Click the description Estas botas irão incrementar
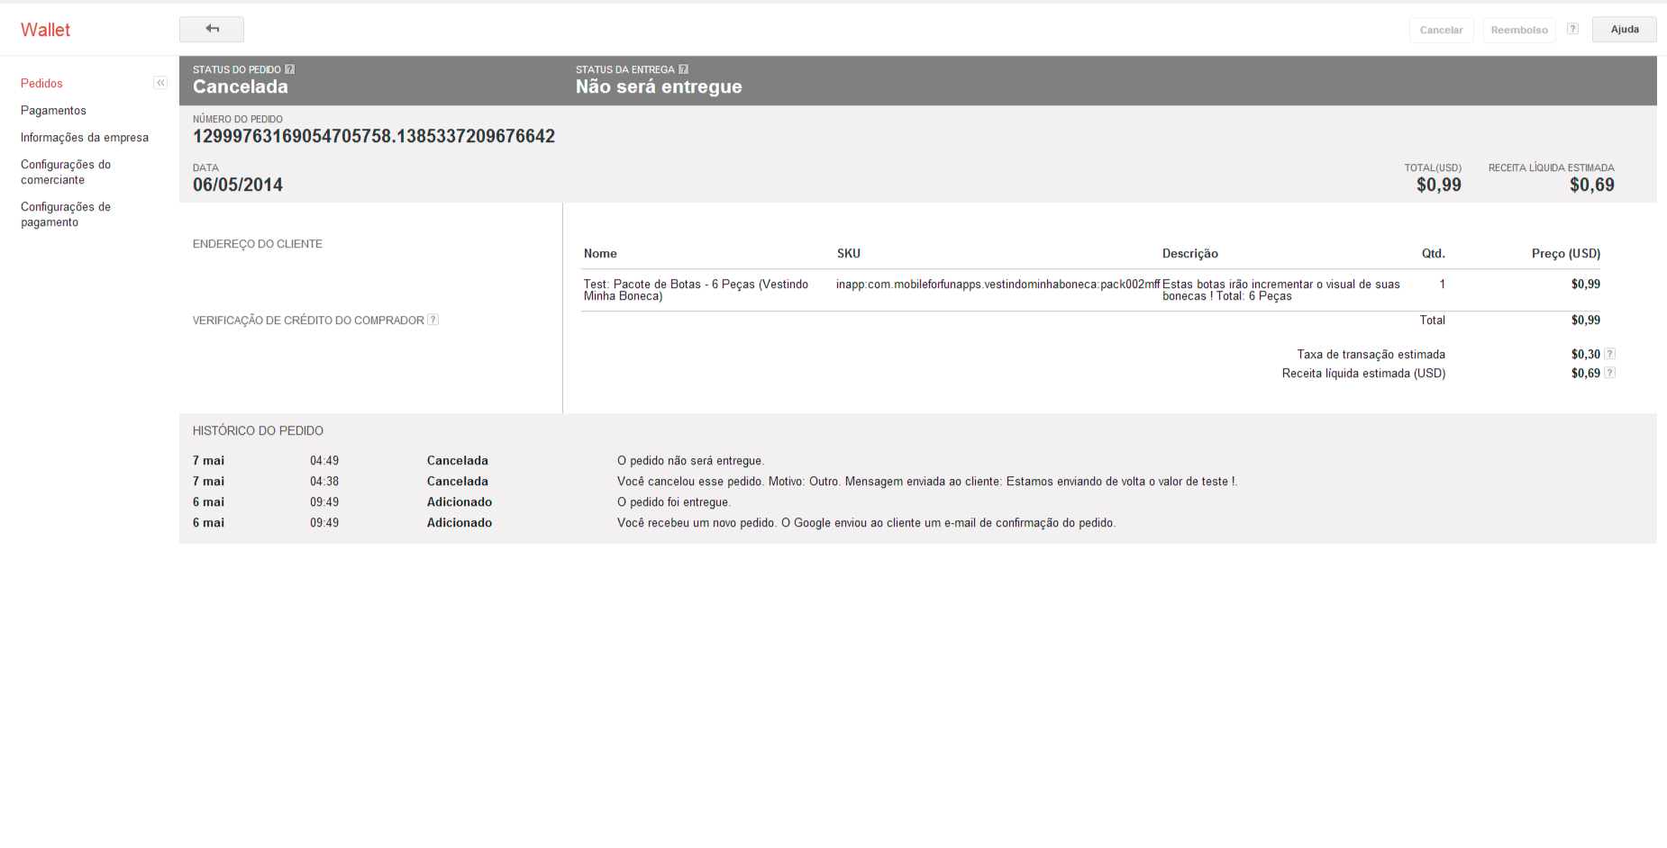Image resolution: width=1667 pixels, height=848 pixels. (x=1281, y=290)
